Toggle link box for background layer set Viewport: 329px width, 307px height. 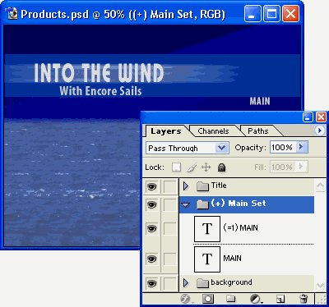click(x=170, y=283)
